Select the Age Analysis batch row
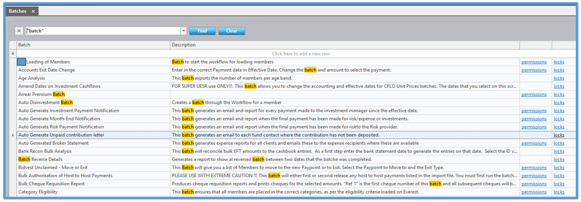 click(x=93, y=78)
